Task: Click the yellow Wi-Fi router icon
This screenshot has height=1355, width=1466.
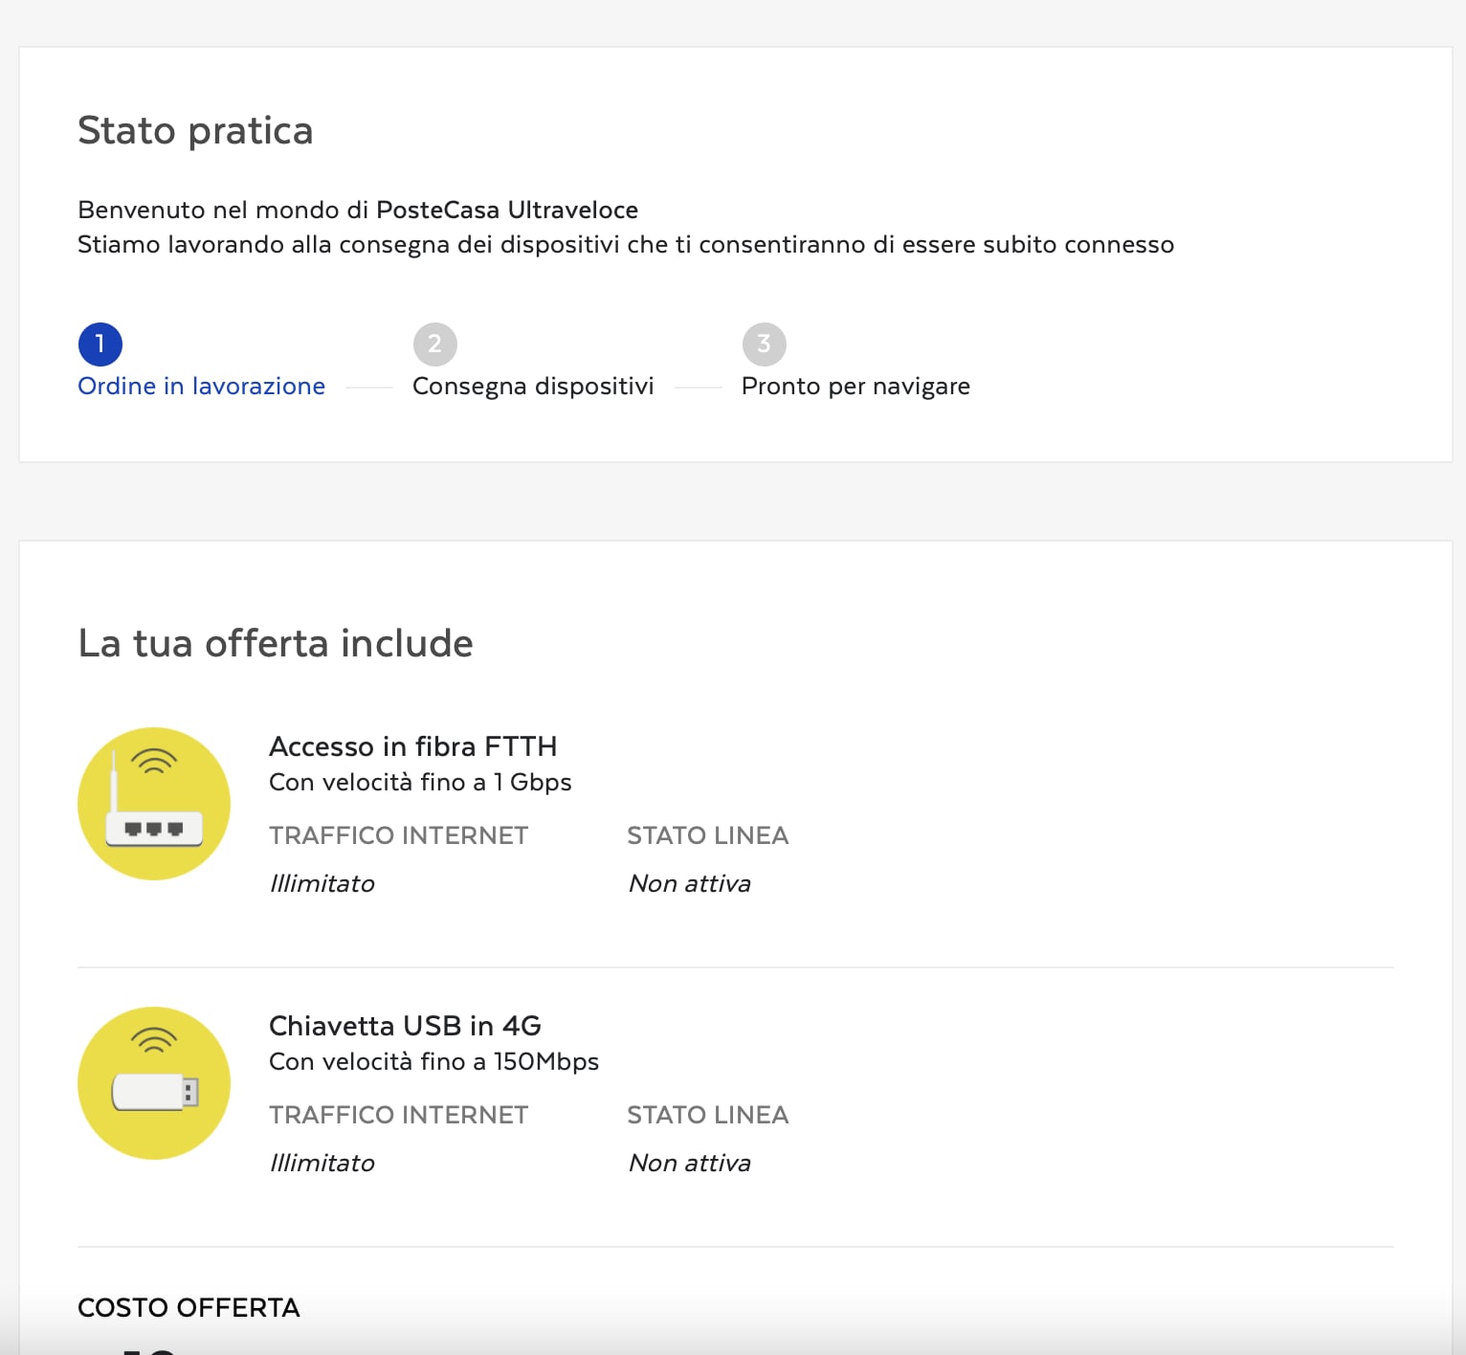Action: (154, 804)
